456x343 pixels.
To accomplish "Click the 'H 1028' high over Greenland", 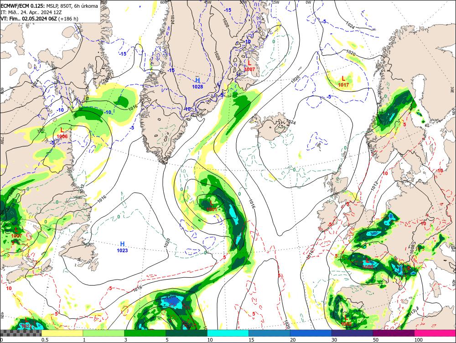I will tap(197, 83).
